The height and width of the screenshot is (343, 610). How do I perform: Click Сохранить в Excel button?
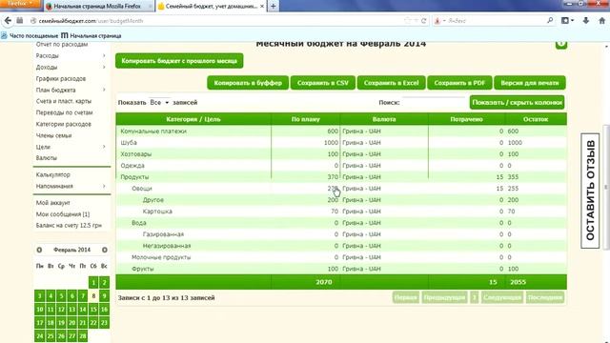392,83
